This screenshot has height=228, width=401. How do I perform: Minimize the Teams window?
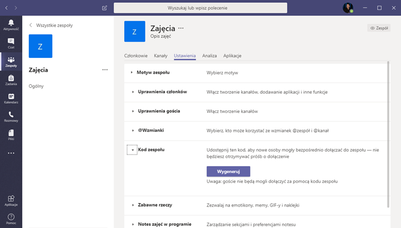tap(365, 8)
